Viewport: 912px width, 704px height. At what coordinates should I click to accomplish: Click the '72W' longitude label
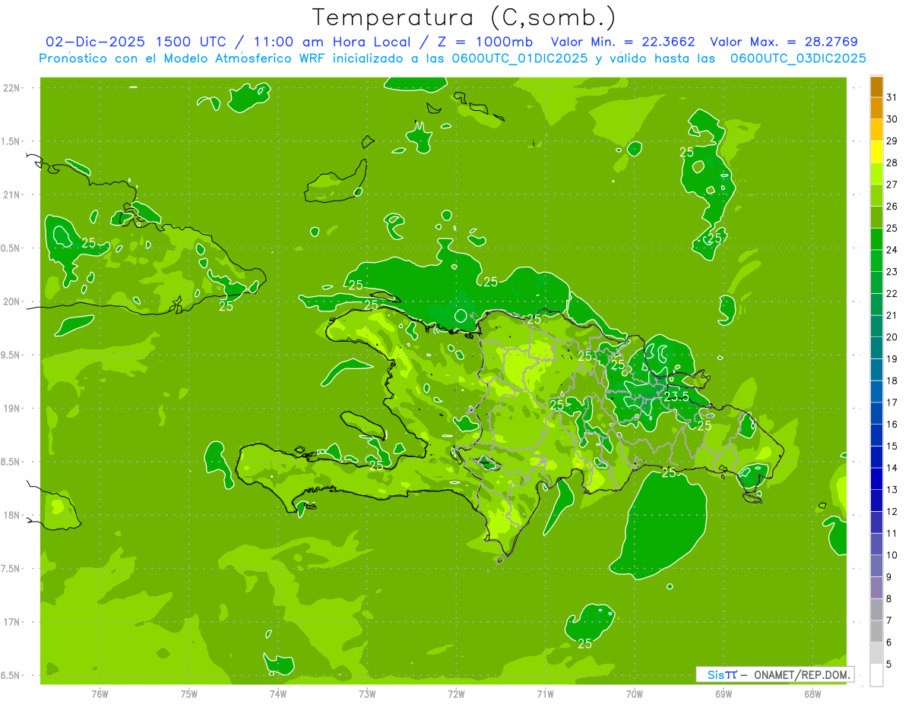point(456,694)
